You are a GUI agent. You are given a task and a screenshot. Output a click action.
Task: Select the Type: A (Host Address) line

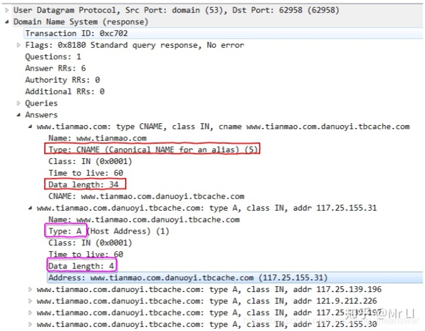coord(109,231)
